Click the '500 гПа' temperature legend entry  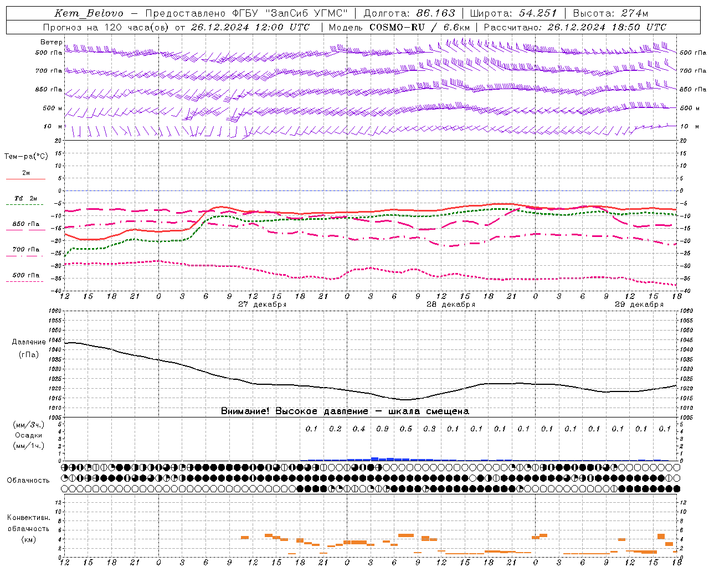pos(25,275)
